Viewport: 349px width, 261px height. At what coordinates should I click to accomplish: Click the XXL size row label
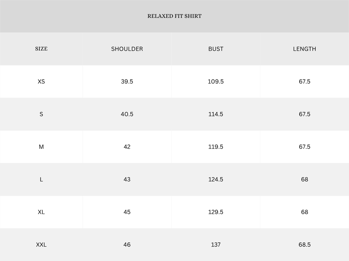tap(41, 244)
